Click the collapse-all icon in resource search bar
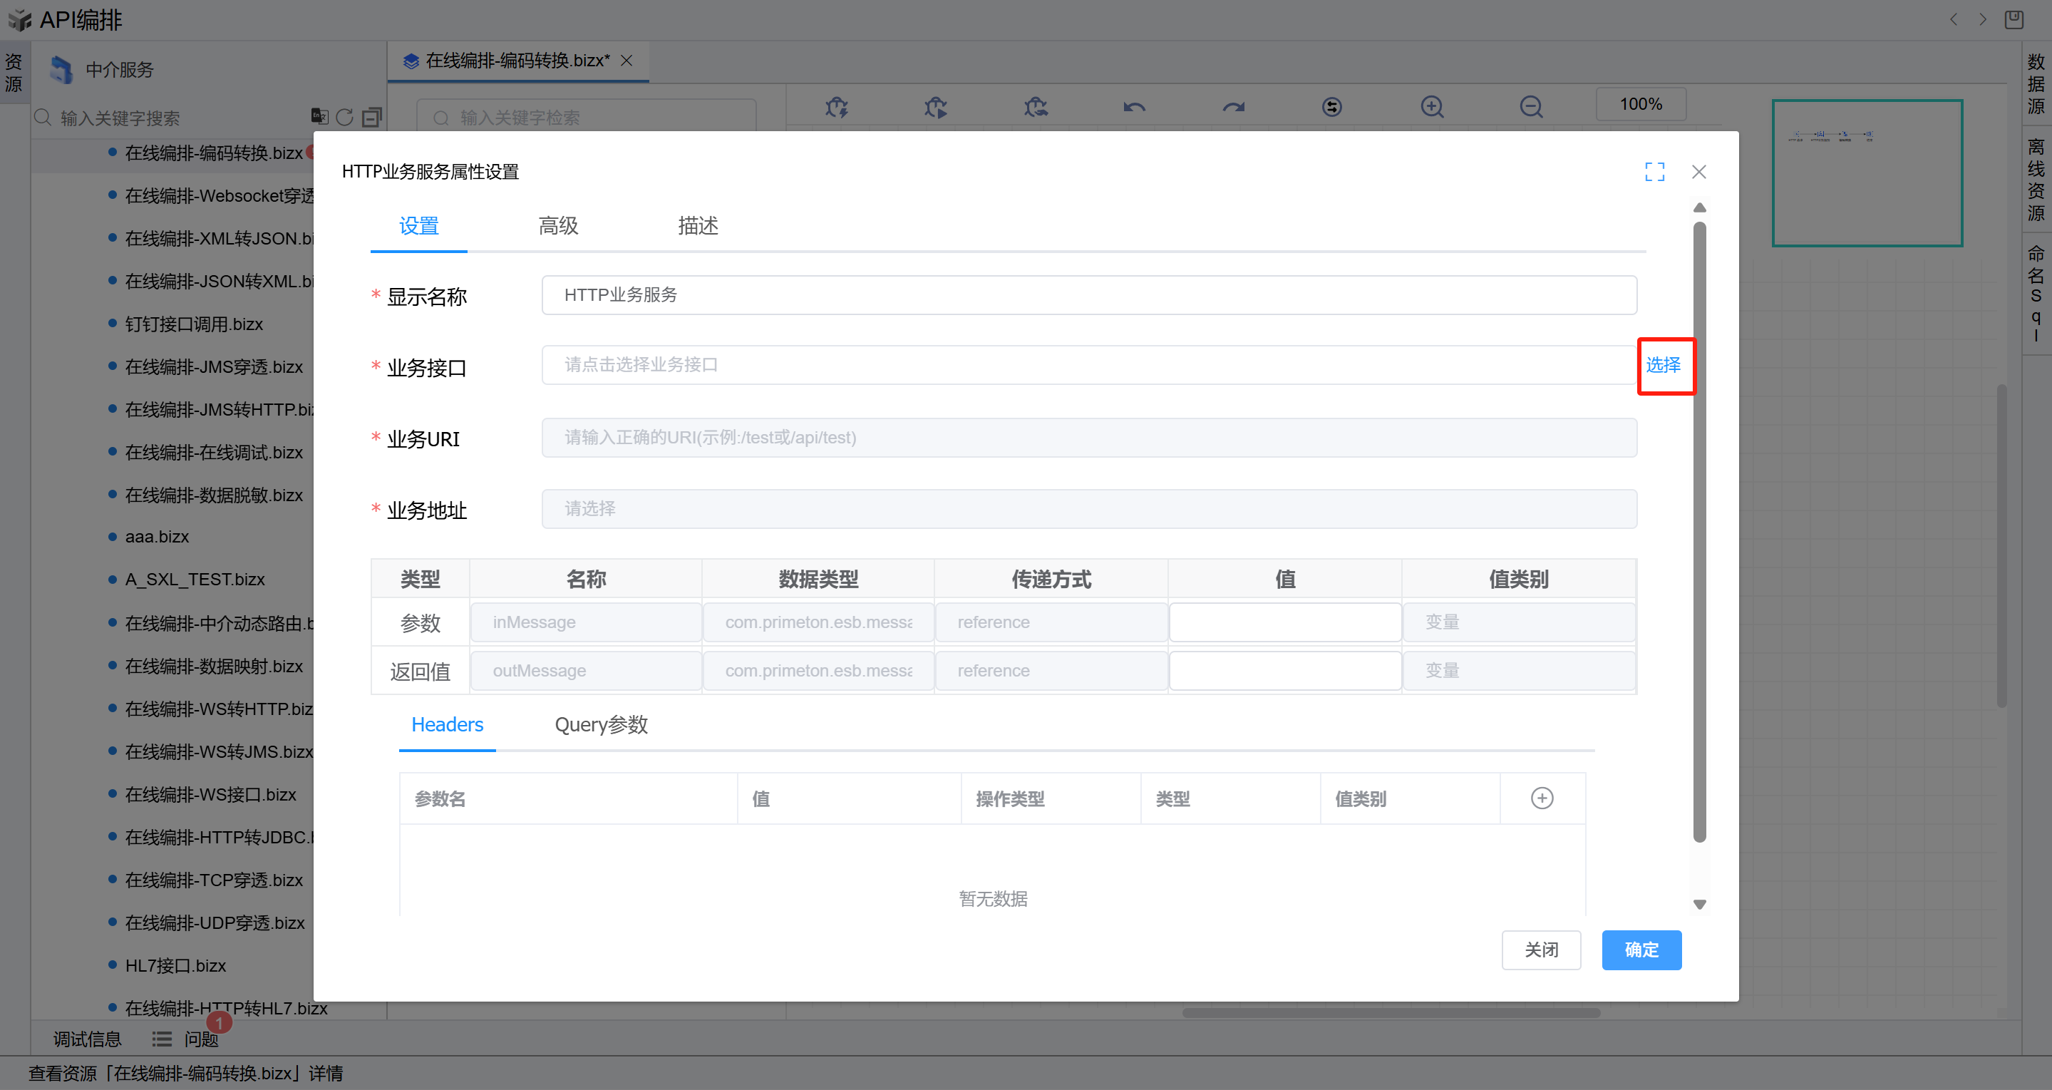 coord(371,117)
